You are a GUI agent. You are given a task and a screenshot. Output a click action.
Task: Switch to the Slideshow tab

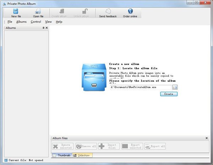point(82,155)
